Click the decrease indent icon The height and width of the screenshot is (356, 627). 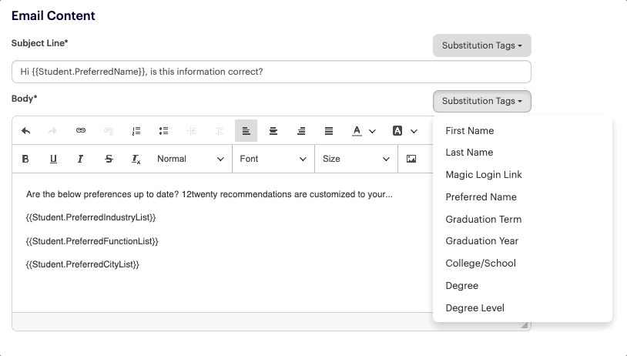click(191, 131)
